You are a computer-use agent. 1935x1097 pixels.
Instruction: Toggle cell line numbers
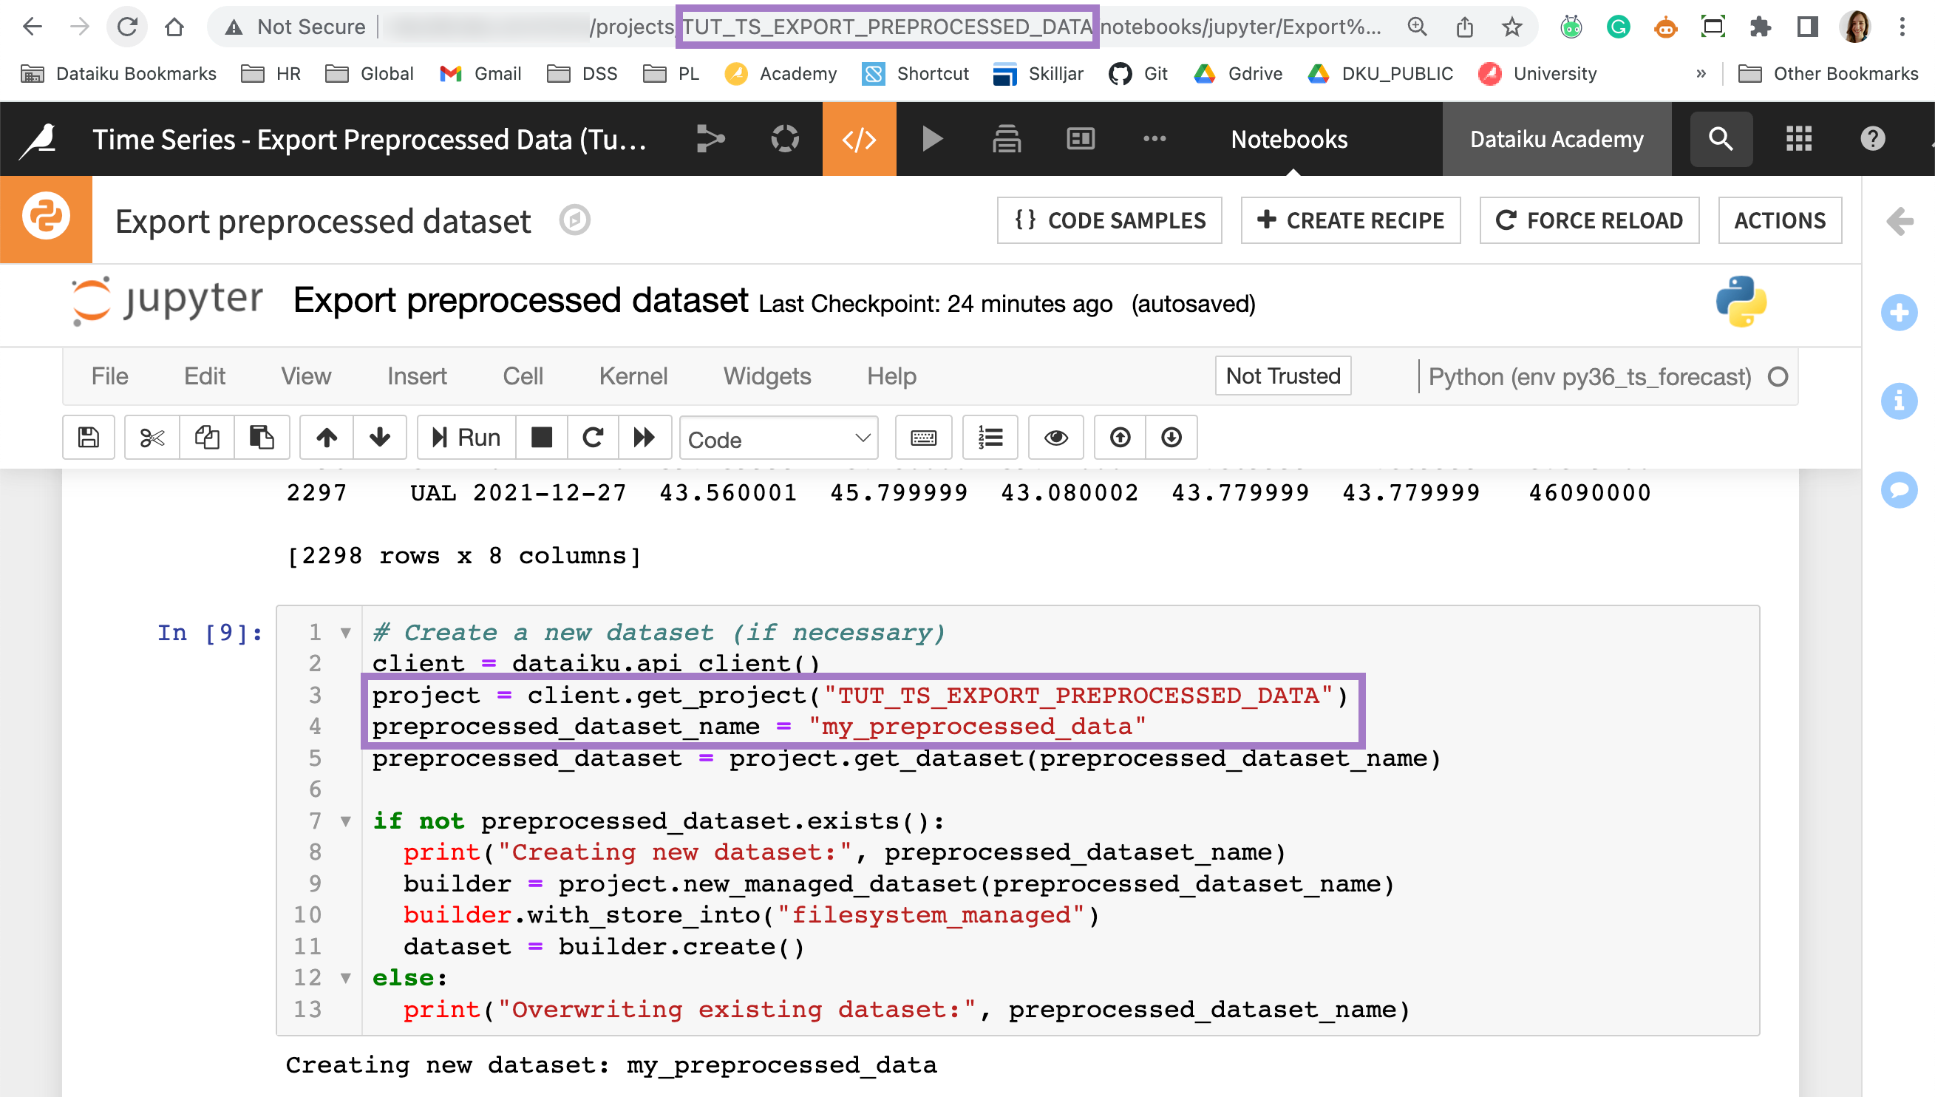pos(990,437)
